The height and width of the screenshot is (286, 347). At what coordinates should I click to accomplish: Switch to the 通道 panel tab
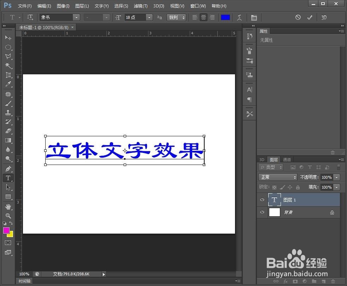[287, 159]
